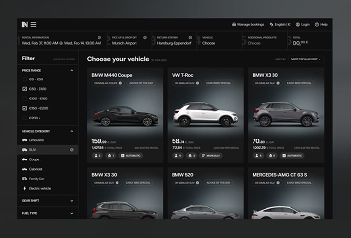Click Advice of the Day tag on BMW 520
The height and width of the screenshot is (238, 351).
coord(218,183)
